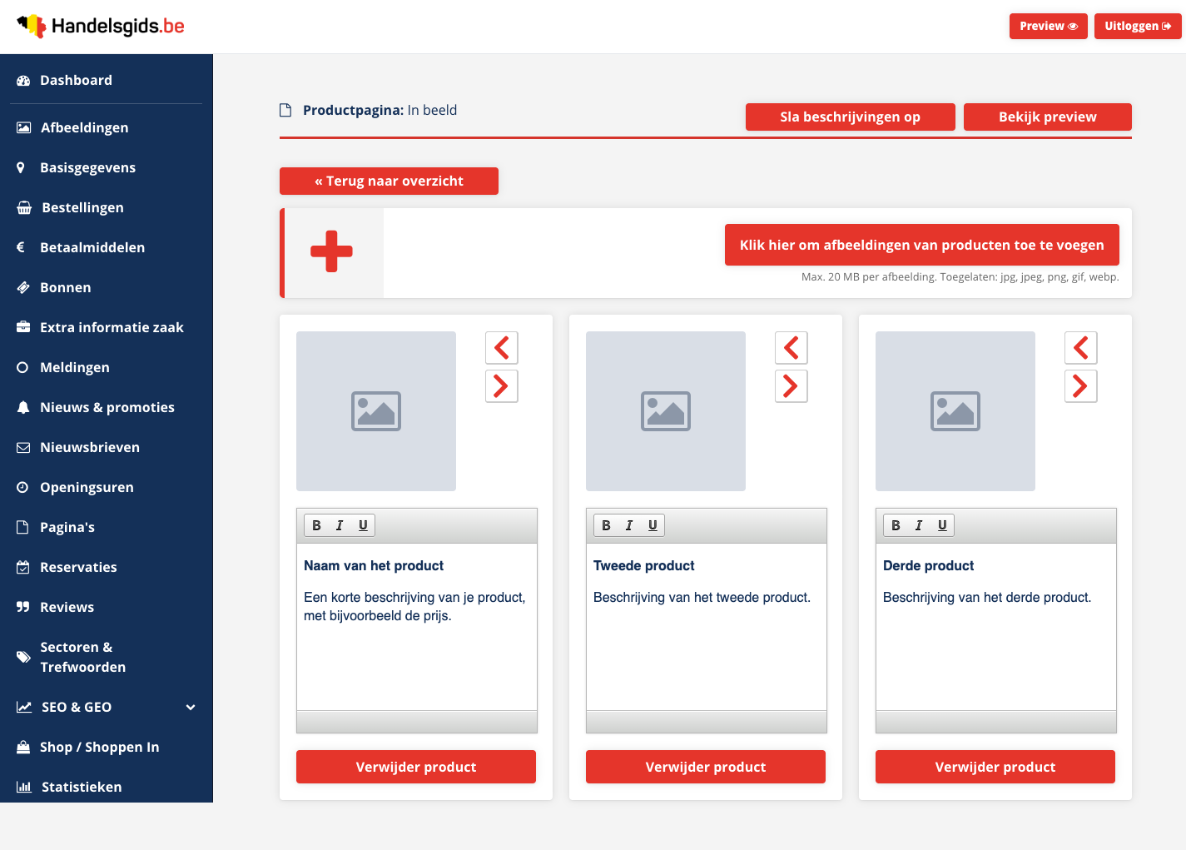Click the add product images button
1186x850 pixels.
click(921, 245)
